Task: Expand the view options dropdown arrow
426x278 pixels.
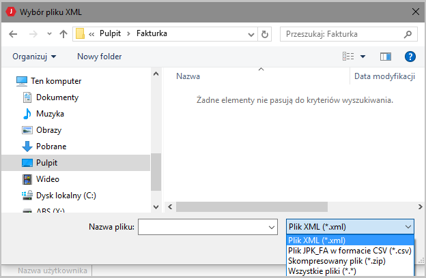Action: (363, 57)
